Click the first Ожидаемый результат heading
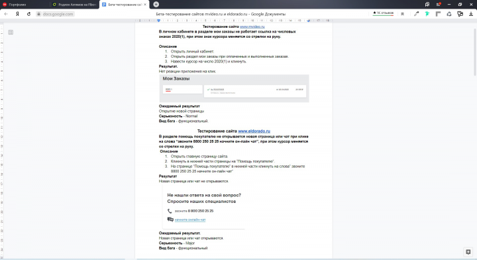 (x=179, y=106)
